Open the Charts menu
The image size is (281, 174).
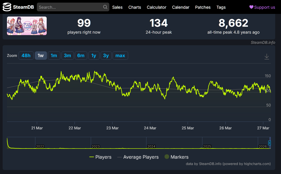[x=135, y=7]
